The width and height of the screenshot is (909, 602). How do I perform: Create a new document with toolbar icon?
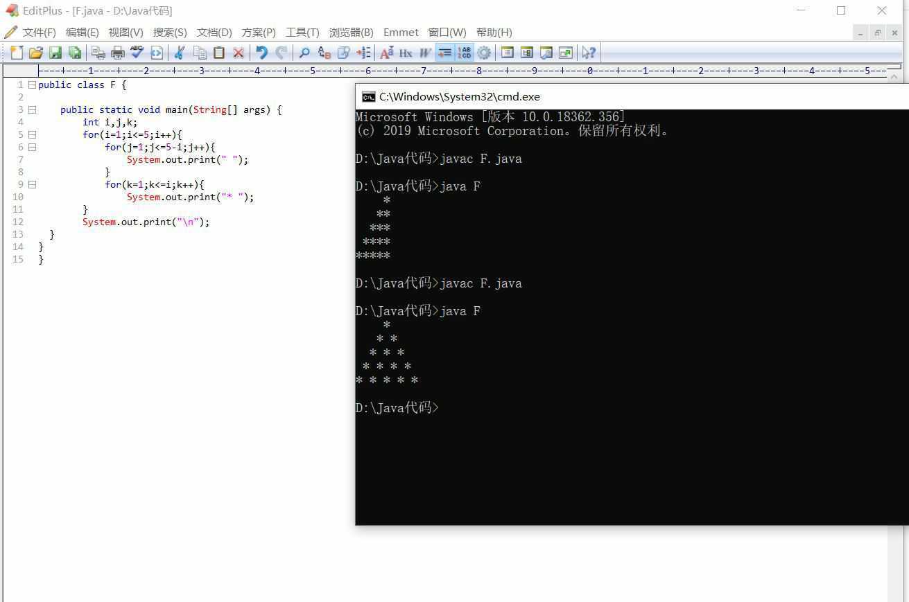(x=17, y=53)
